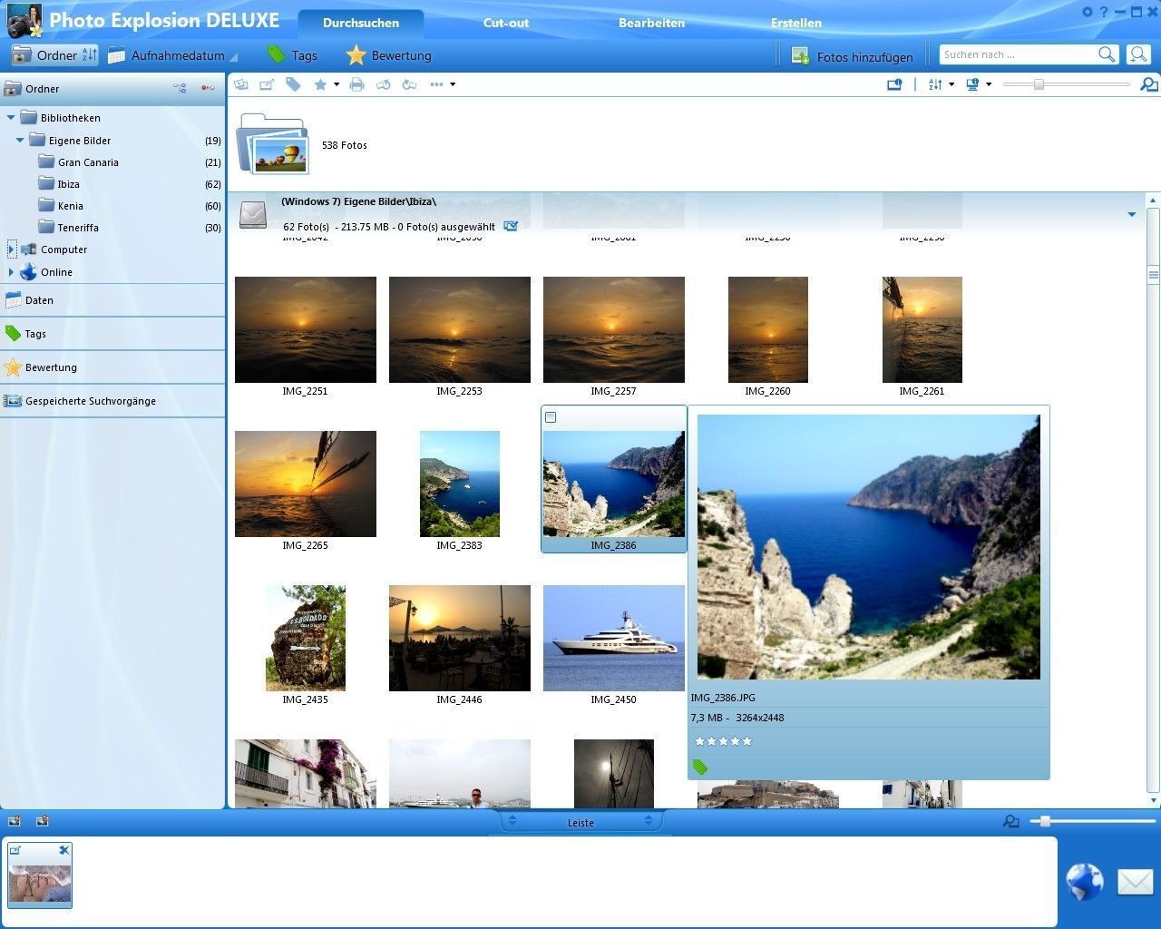Collapse the Eigene Bilder folder

[x=20, y=141]
